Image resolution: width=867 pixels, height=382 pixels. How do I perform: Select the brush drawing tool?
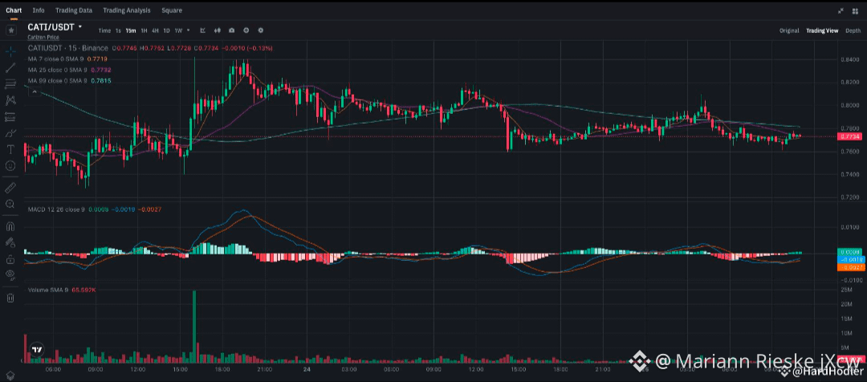pos(10,133)
